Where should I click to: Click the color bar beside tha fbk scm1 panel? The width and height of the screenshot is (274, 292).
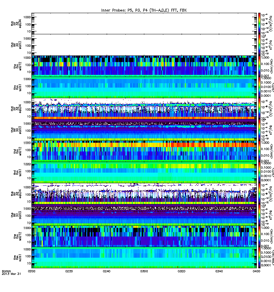pos(259,87)
